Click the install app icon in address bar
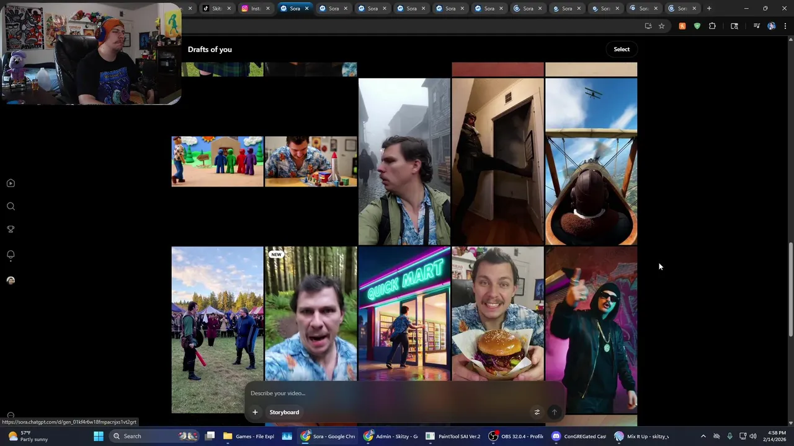Screen dimensions: 794x446 click(x=648, y=26)
